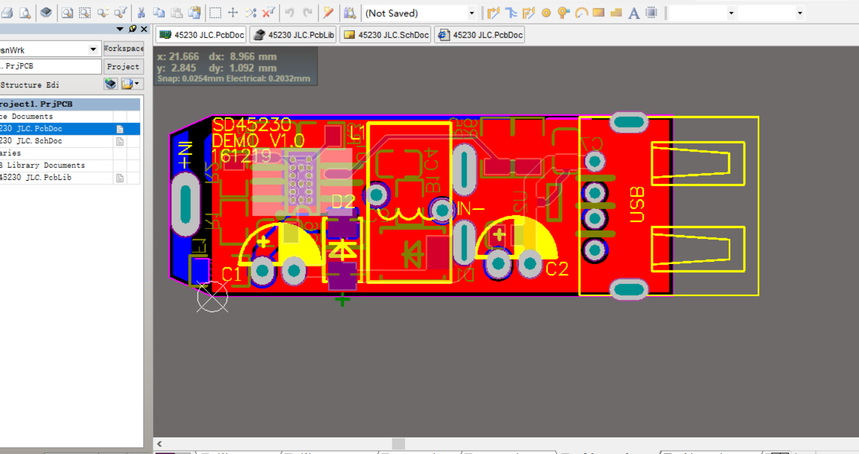The height and width of the screenshot is (454, 859).
Task: Open the 3D device layer view icon
Action: tap(46, 13)
